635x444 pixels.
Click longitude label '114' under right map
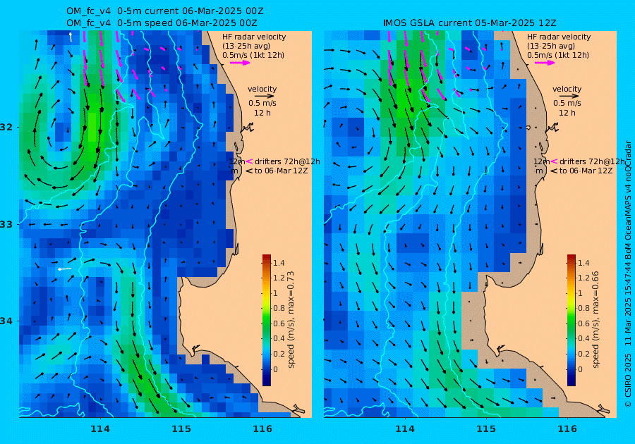(x=404, y=428)
